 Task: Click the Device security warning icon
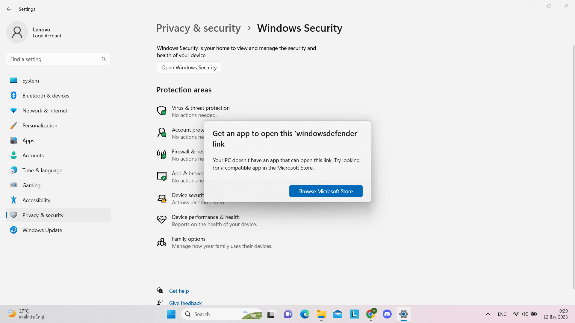click(x=162, y=198)
